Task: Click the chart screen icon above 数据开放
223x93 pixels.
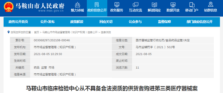Action: pos(173,5)
